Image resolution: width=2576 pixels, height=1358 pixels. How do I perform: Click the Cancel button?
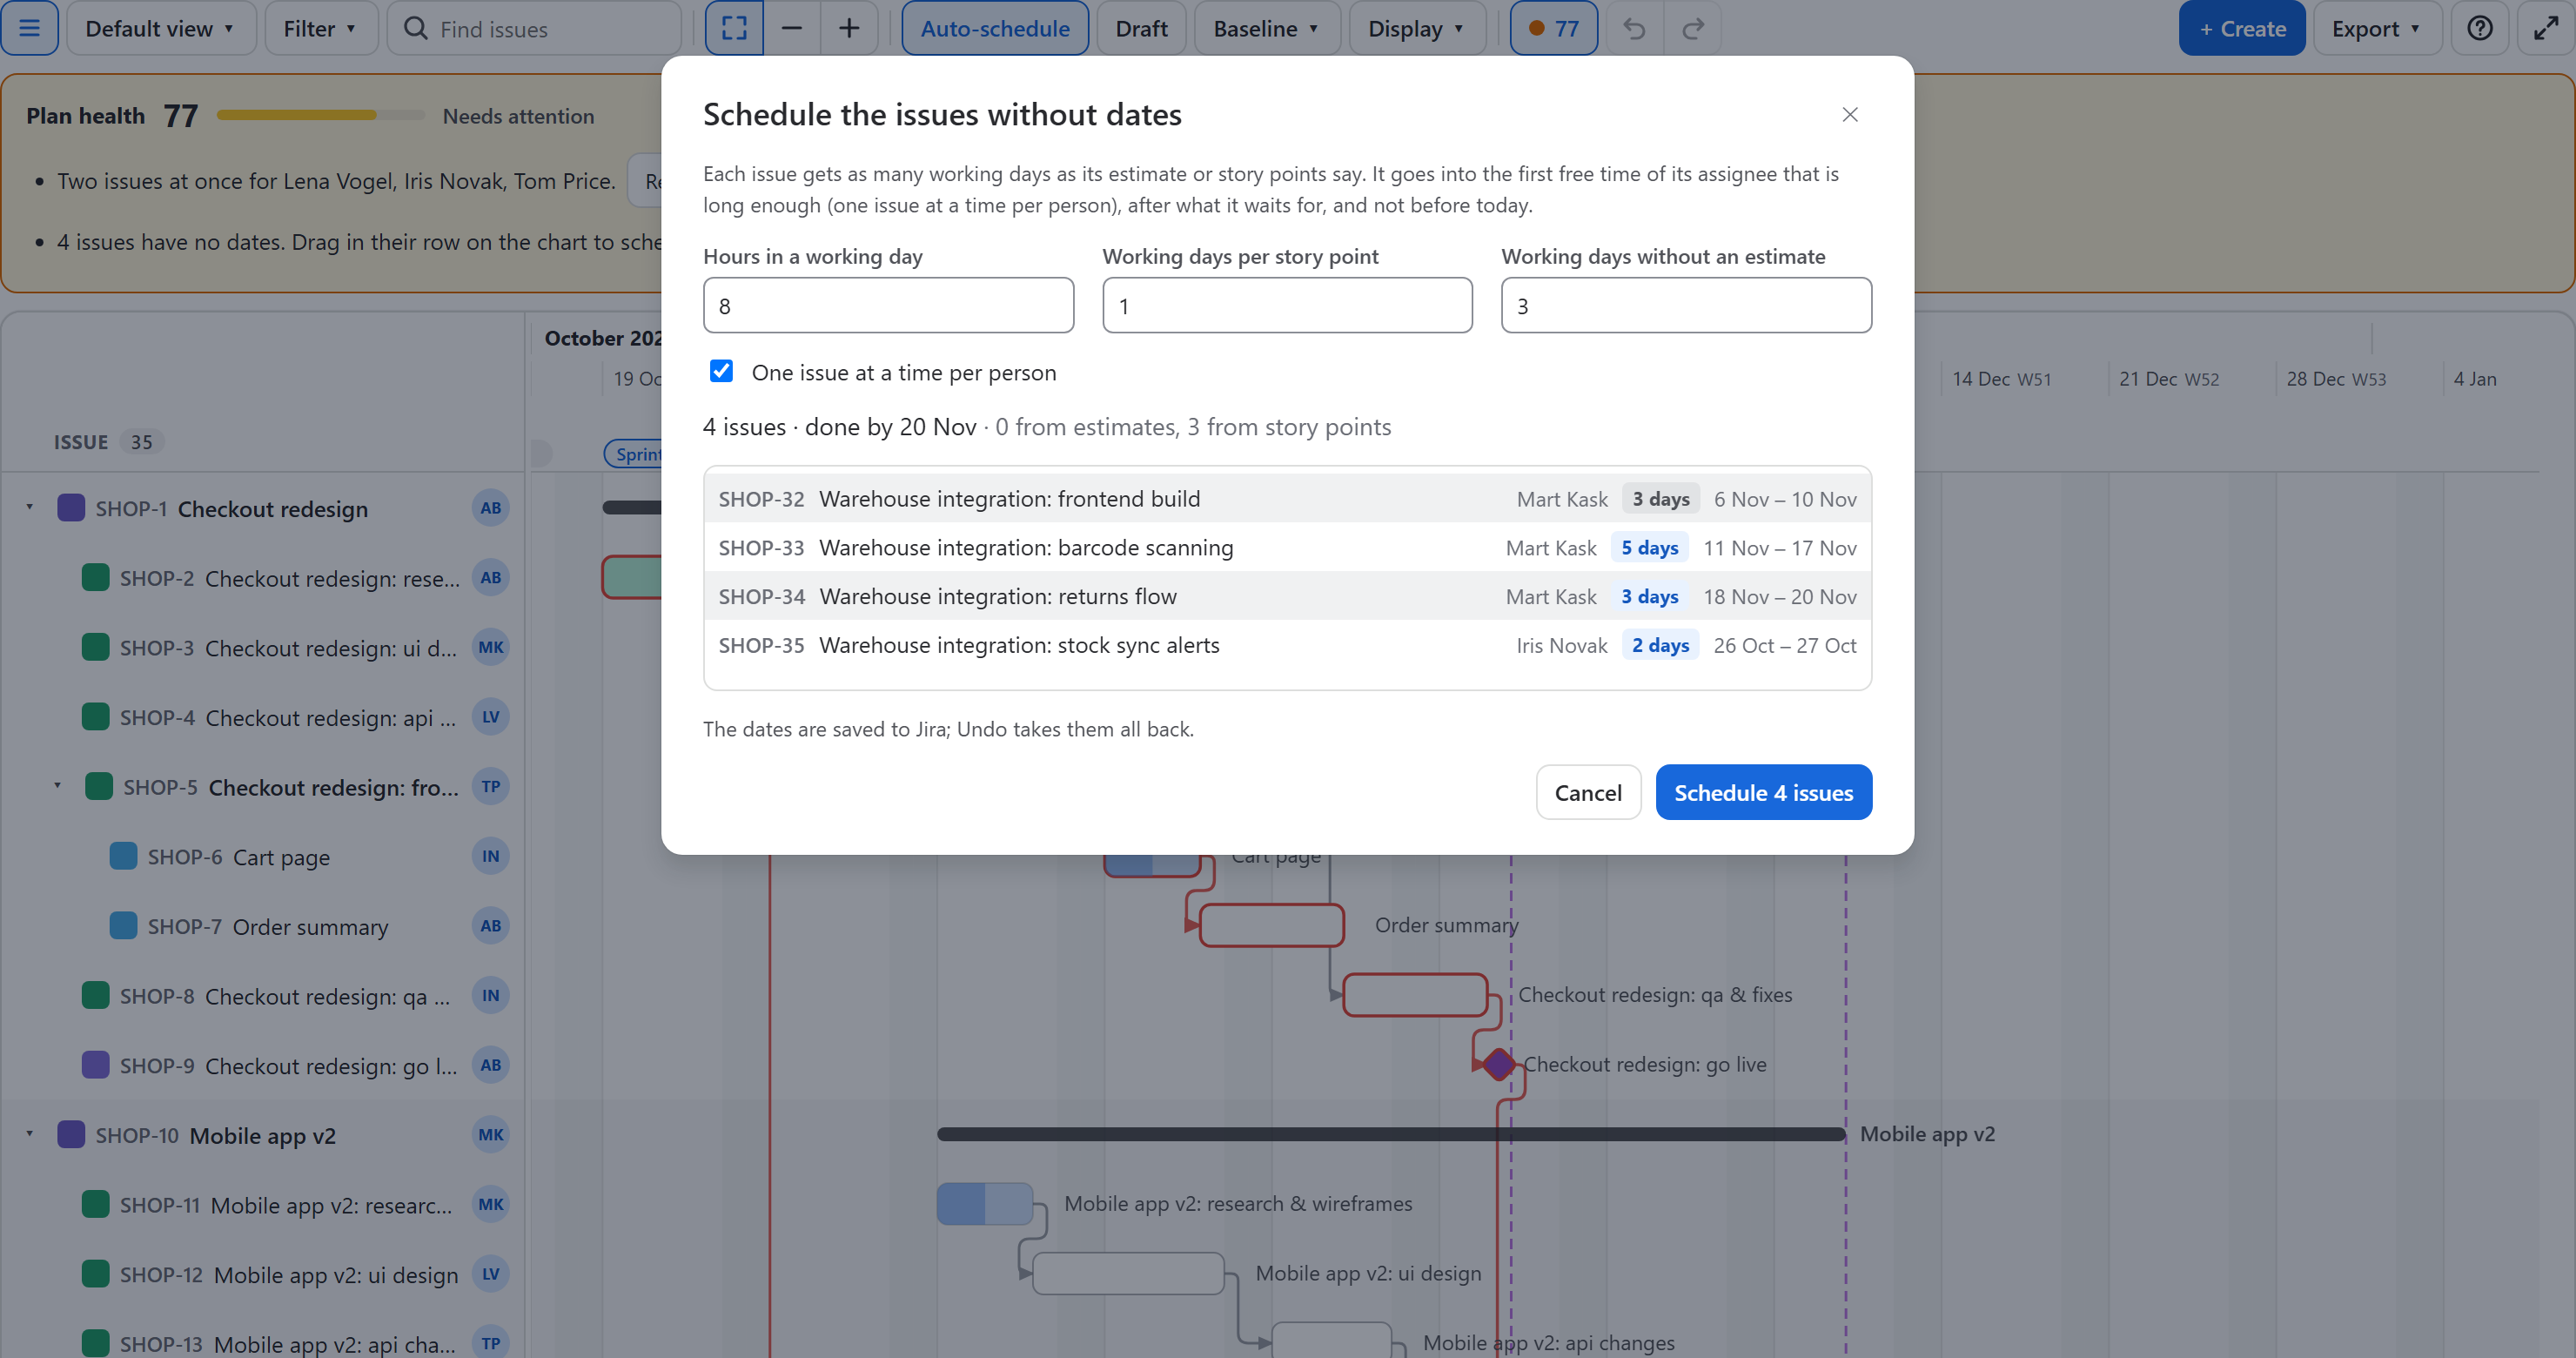tap(1588, 792)
